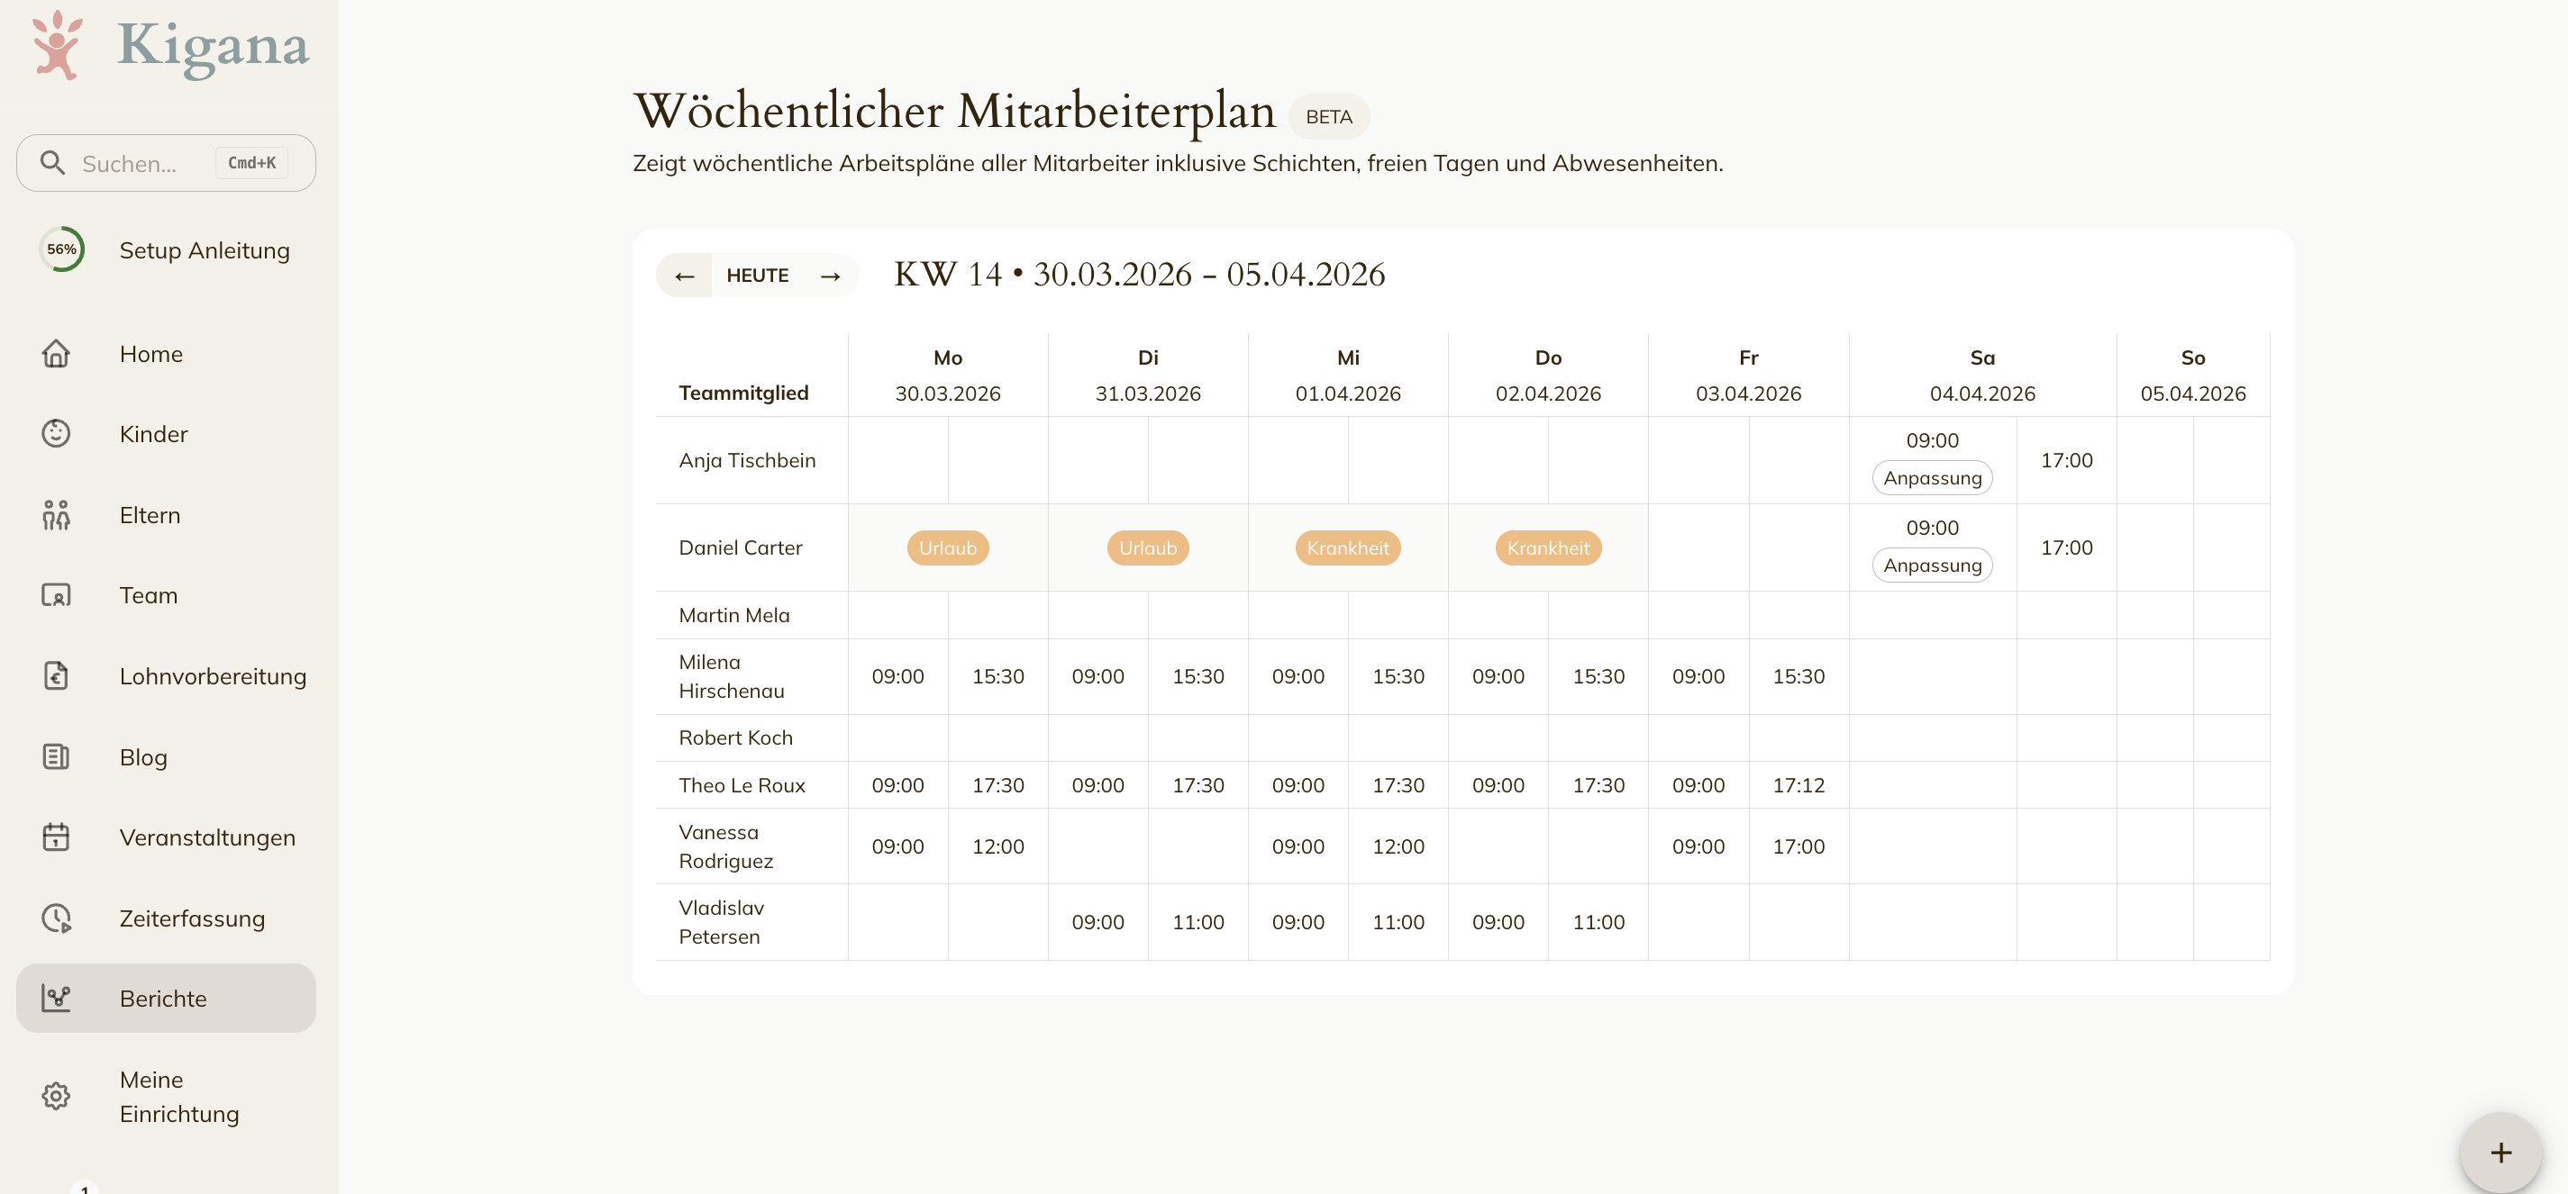The height and width of the screenshot is (1194, 2568).
Task: Click the Team badge icon
Action: click(x=56, y=594)
